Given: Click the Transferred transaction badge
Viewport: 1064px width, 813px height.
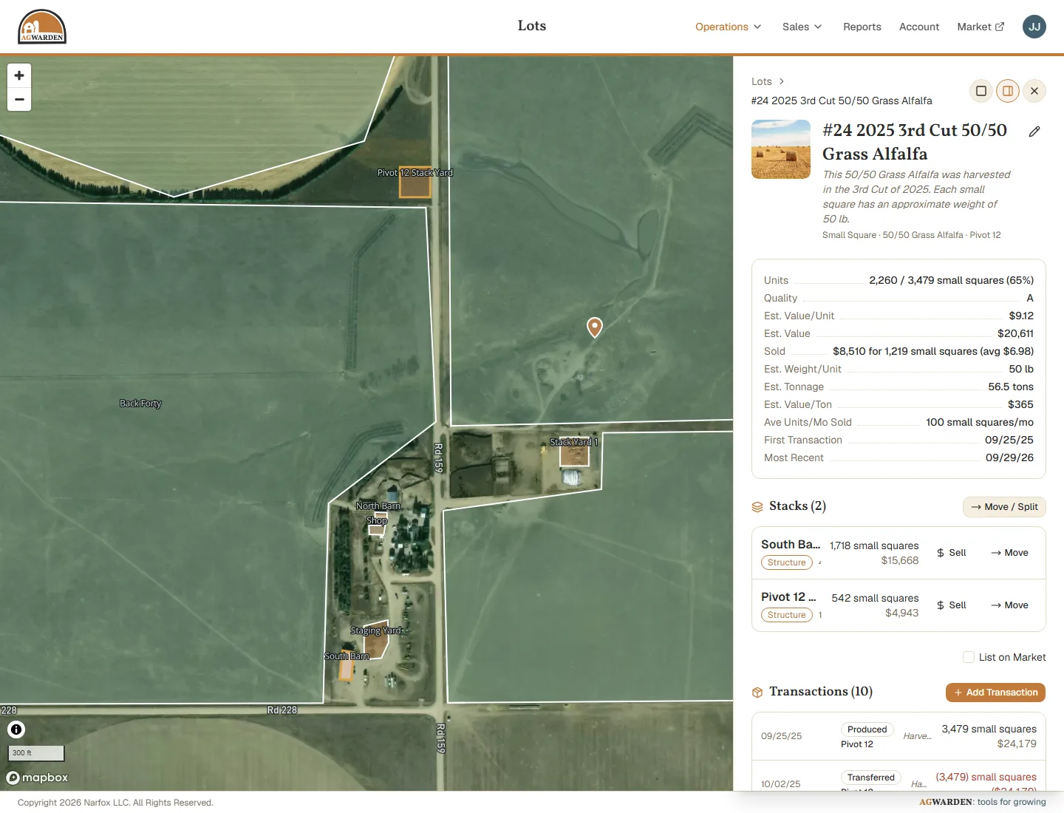Looking at the screenshot, I should tap(871, 778).
